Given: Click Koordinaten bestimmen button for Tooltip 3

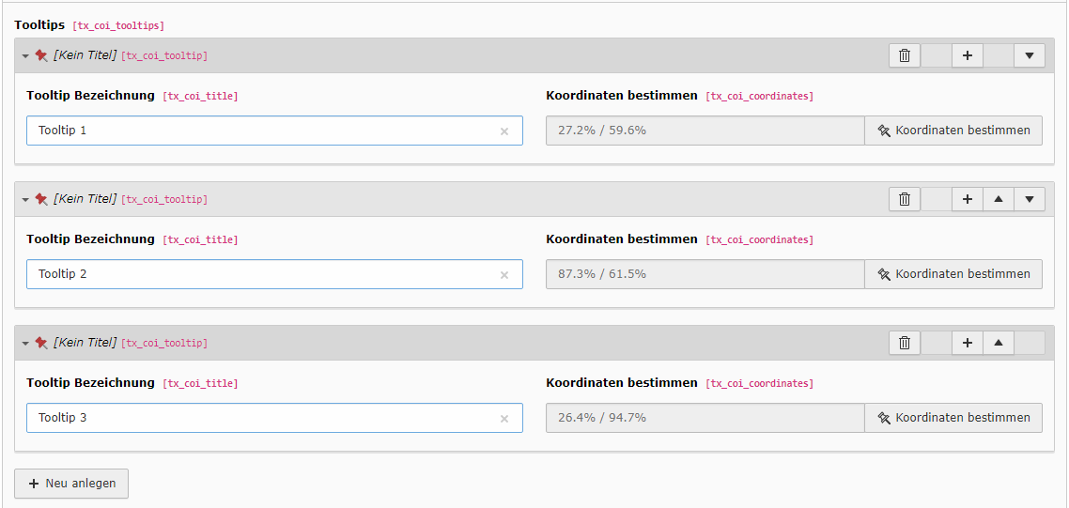Looking at the screenshot, I should pyautogui.click(x=953, y=417).
